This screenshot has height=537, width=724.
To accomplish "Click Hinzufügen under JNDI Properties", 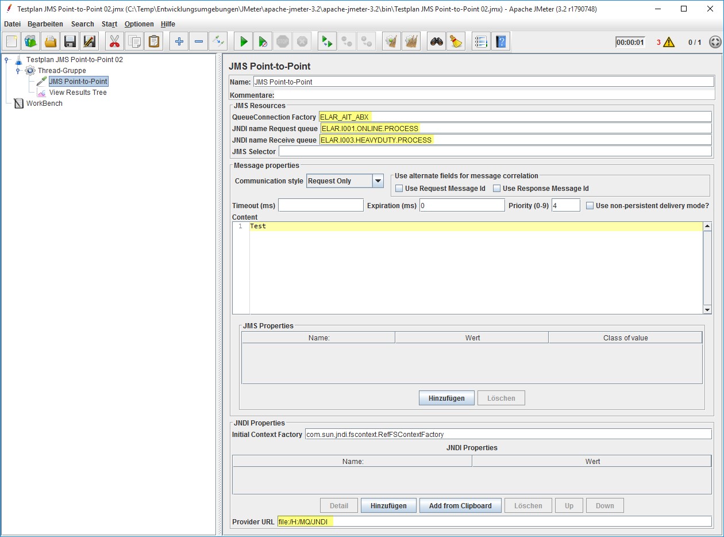I will click(388, 506).
